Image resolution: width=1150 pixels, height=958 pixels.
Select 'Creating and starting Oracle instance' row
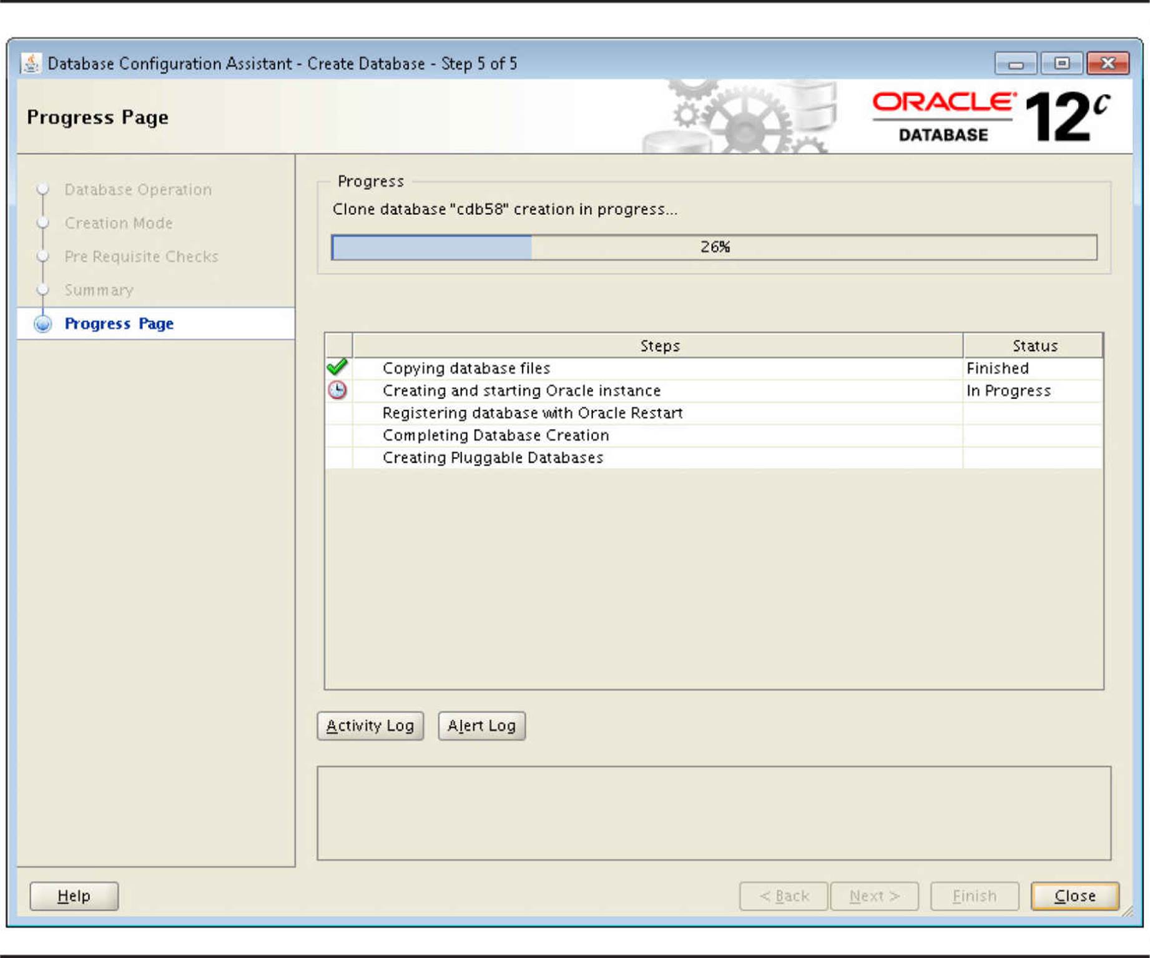tap(714, 391)
